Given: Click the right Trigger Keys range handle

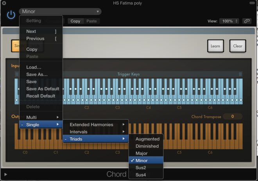Looking at the screenshot, I should point(240,74).
